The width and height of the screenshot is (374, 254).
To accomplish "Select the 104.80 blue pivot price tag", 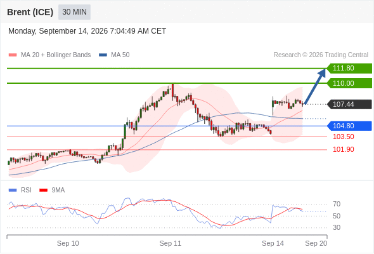I will [349, 126].
